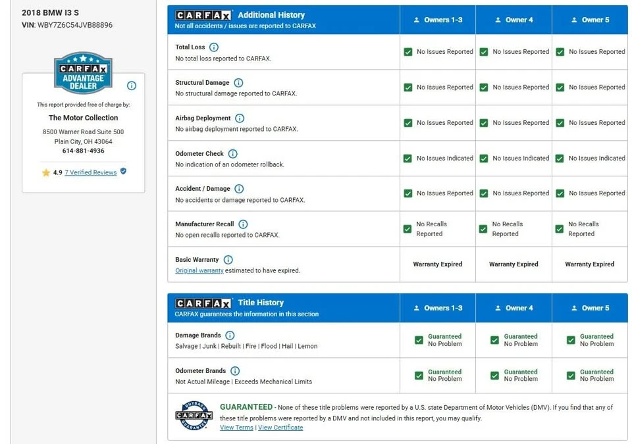Viewport: 632px width, 444px height.
Task: Click address 8500 Warner Road Suite 500
Action: pos(84,132)
